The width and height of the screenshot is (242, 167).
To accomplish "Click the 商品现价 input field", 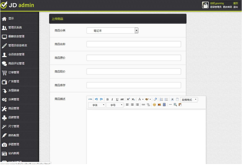I will (134, 72).
